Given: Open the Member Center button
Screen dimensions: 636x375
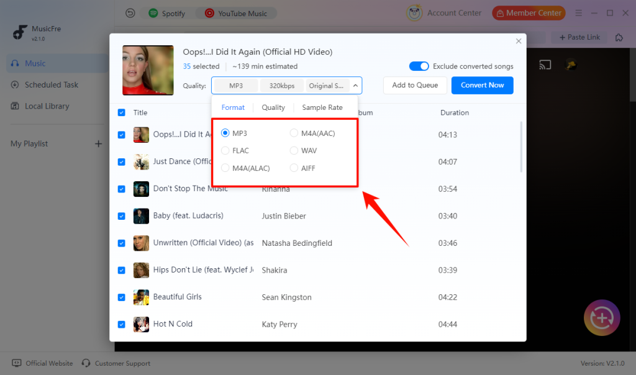Looking at the screenshot, I should tap(529, 13).
